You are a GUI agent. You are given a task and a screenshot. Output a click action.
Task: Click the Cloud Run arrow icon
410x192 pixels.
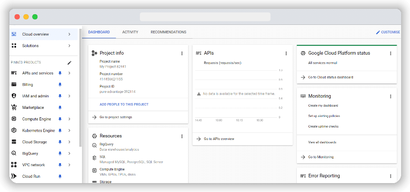pyautogui.click(x=14, y=176)
